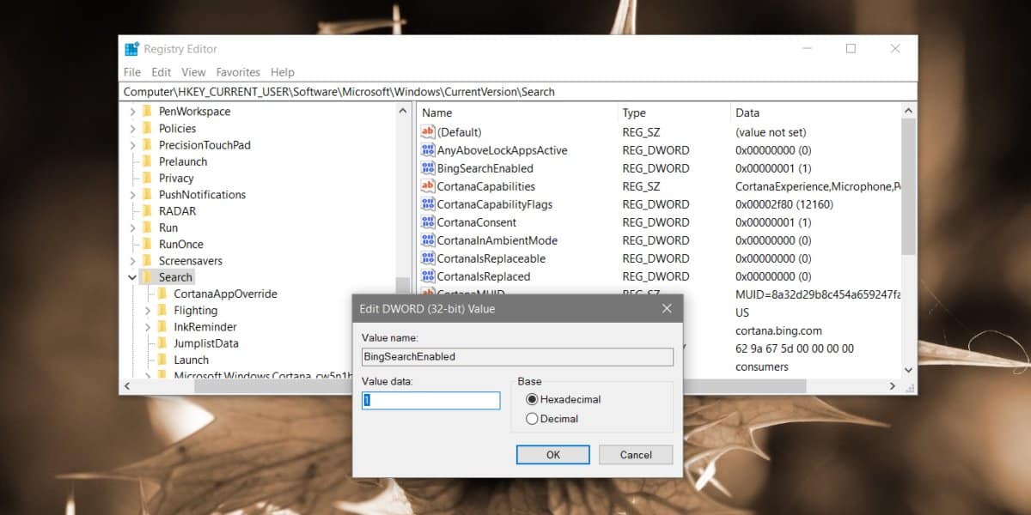Expand the PrecisionTouchPad key
This screenshot has width=1031, height=515.
tap(132, 145)
